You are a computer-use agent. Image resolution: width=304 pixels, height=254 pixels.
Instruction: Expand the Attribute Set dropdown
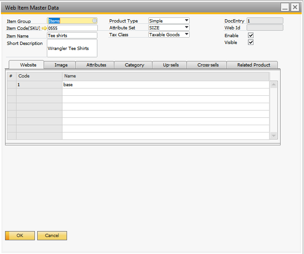[x=186, y=28]
